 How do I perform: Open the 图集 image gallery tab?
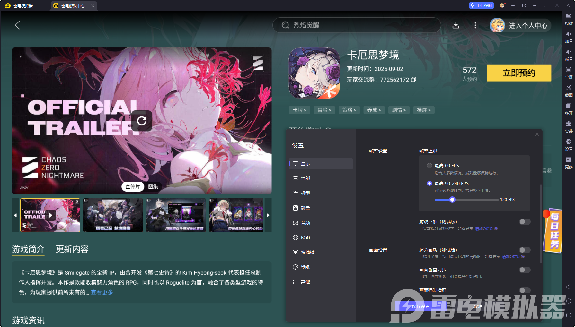point(153,186)
